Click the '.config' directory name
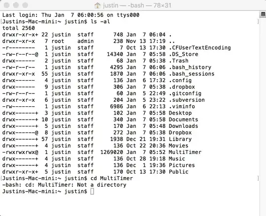This screenshot has height=216, width=266. point(180,81)
